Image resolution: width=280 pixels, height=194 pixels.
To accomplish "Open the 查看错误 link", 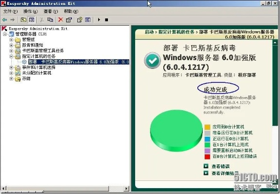I will (x=221, y=166).
